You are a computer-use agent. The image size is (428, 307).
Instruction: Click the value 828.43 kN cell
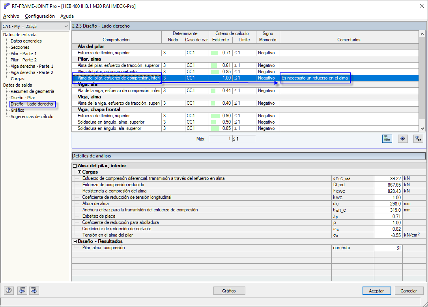coord(388,191)
